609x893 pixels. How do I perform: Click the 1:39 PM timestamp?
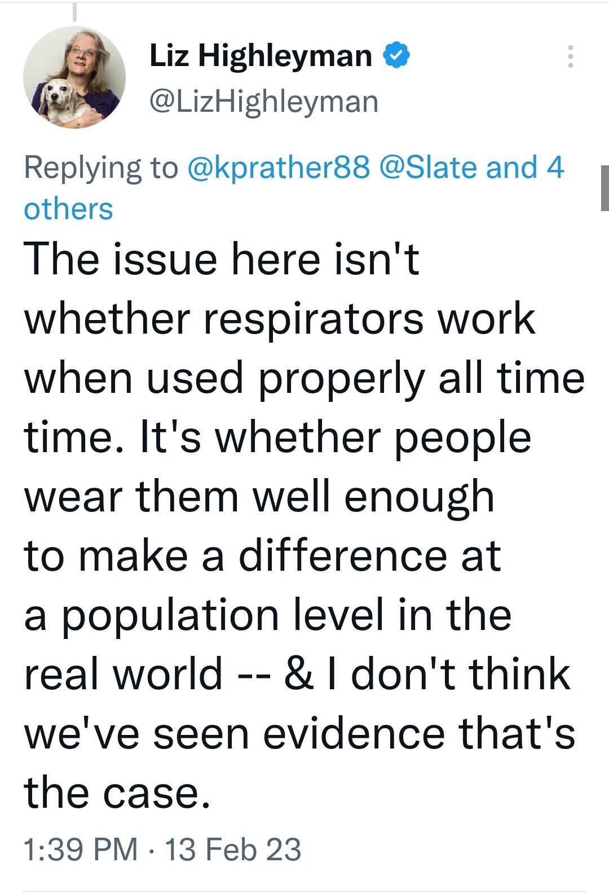81,849
